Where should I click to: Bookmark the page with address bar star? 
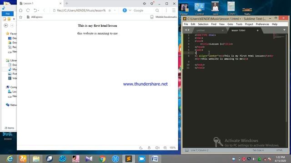[x=110, y=10]
